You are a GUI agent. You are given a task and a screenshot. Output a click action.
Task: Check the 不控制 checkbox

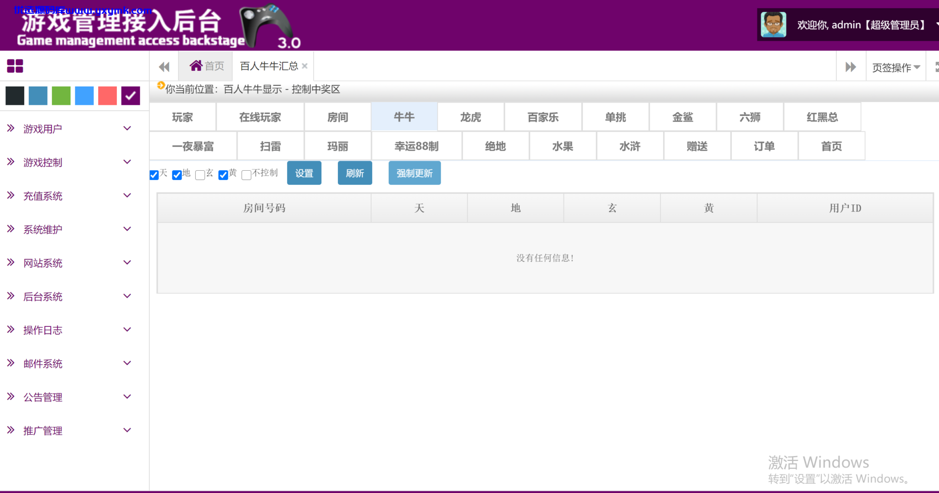click(246, 175)
